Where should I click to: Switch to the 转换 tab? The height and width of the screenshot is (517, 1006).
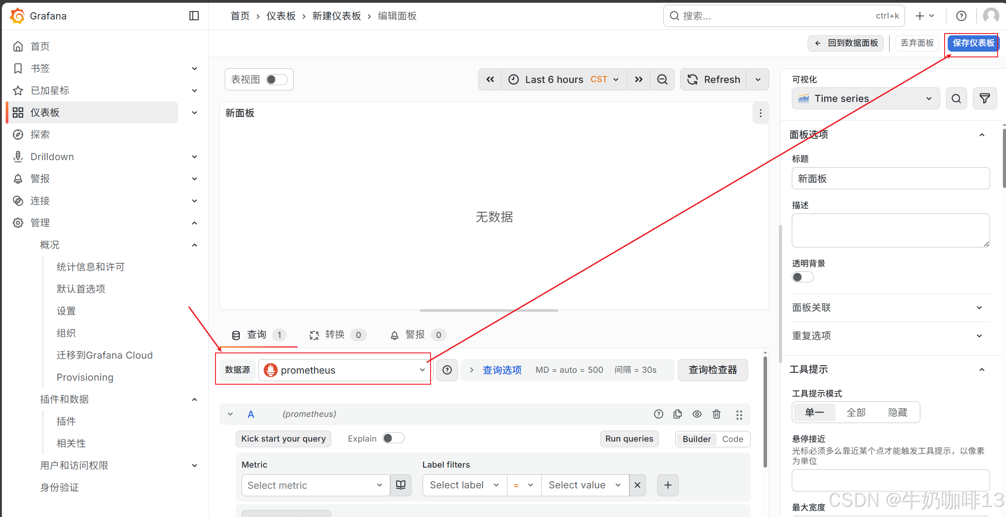[x=335, y=335]
